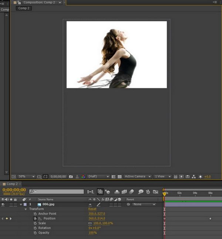The height and width of the screenshot is (239, 222).
Task: Click the Comp 2 viewer breadcrumb tab
Action: click(x=24, y=8)
